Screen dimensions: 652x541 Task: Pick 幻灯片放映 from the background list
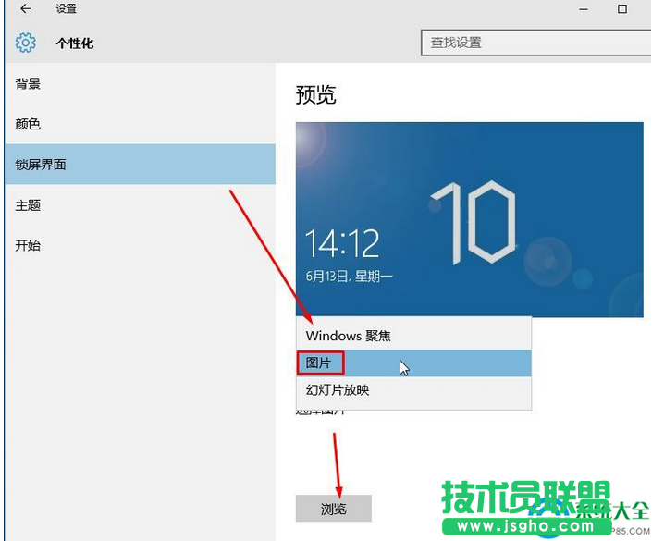tap(338, 390)
